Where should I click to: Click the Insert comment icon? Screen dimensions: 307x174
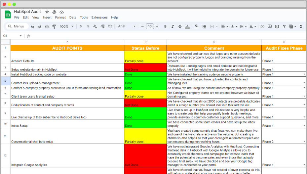pyautogui.click(x=270, y=26)
